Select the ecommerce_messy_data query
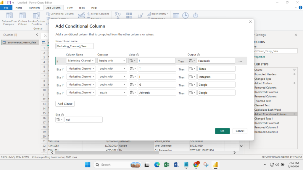Screen dimensions: 303x170 [x=20, y=42]
